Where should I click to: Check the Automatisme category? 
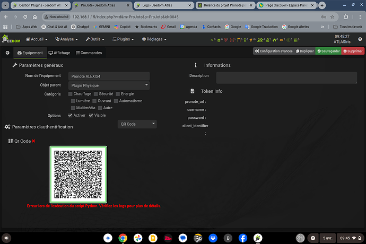(x=116, y=101)
